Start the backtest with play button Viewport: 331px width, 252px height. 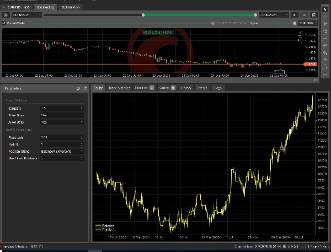(294, 15)
